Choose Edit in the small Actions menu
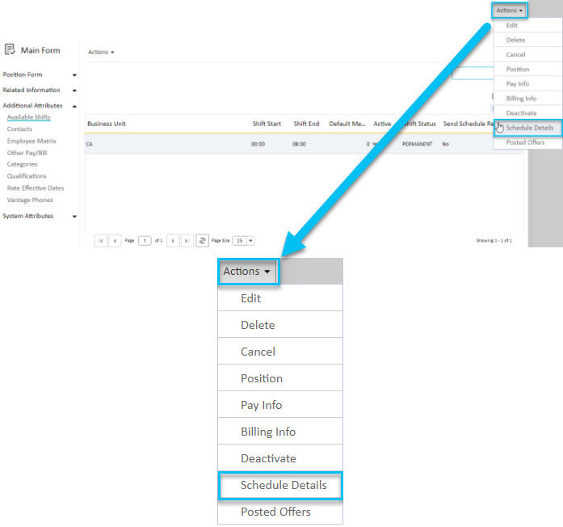 click(527, 25)
